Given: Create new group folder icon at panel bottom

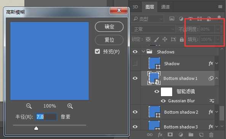Looking at the screenshot, I should pyautogui.click(x=191, y=134).
